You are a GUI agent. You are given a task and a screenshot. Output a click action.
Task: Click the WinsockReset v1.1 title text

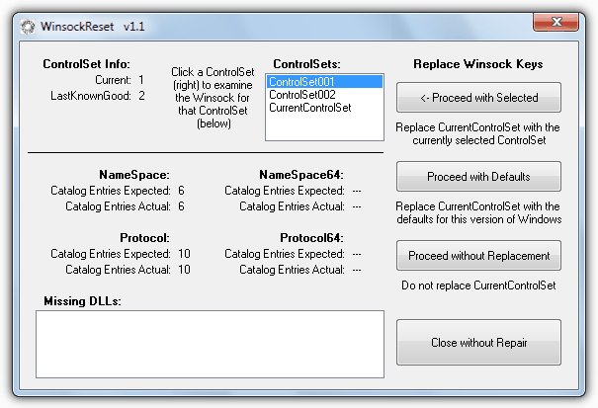point(93,27)
